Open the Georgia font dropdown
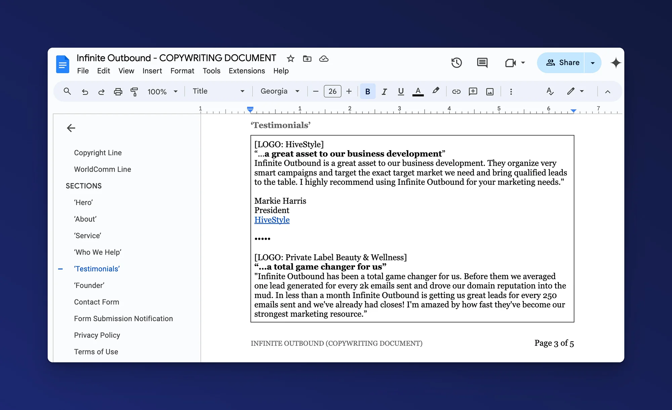Screen dimensions: 672x410 click(280, 91)
